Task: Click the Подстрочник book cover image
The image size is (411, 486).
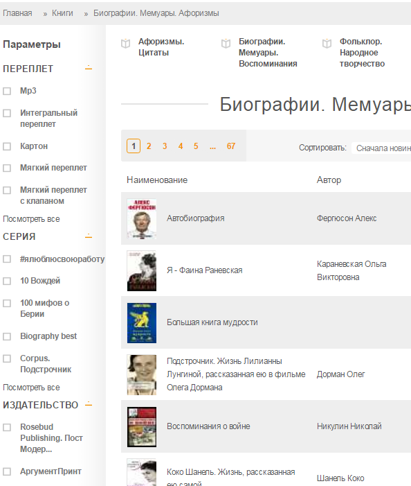Action: tap(142, 375)
